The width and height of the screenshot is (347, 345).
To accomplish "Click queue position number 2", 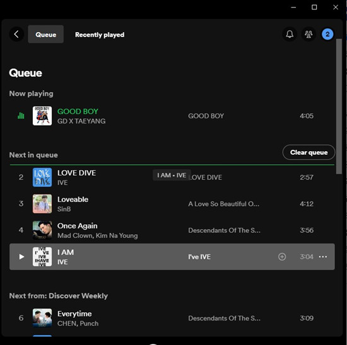I will click(x=21, y=177).
